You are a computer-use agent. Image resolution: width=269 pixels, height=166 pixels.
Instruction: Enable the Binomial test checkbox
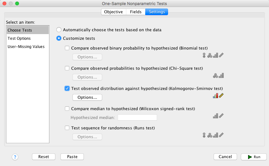click(x=67, y=48)
